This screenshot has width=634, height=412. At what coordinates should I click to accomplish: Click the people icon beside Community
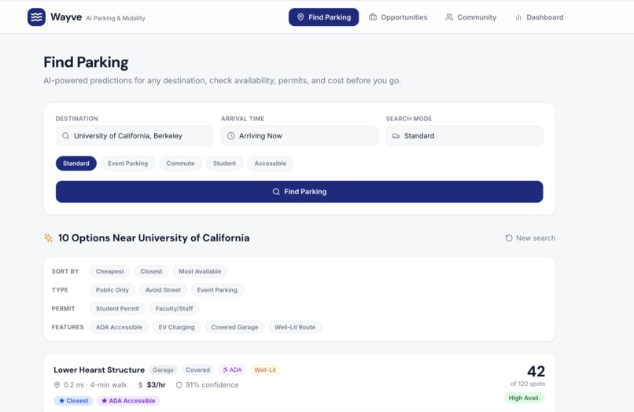[449, 17]
